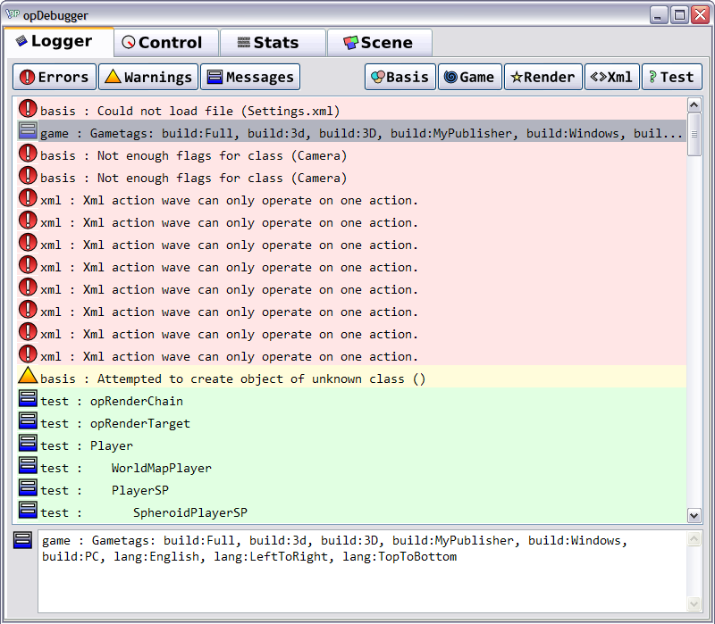This screenshot has width=715, height=624.
Task: Click inside the Gametags detail text box
Action: pyautogui.click(x=357, y=580)
